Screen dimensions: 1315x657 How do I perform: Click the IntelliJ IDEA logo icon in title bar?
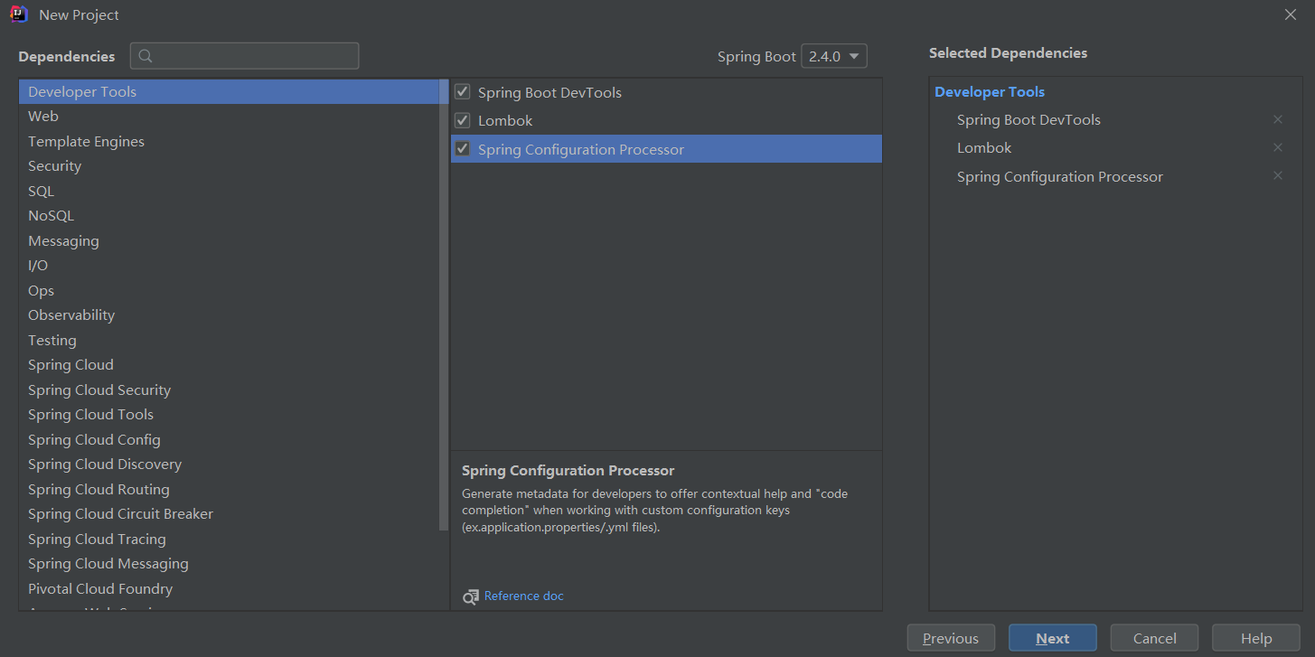click(x=18, y=14)
